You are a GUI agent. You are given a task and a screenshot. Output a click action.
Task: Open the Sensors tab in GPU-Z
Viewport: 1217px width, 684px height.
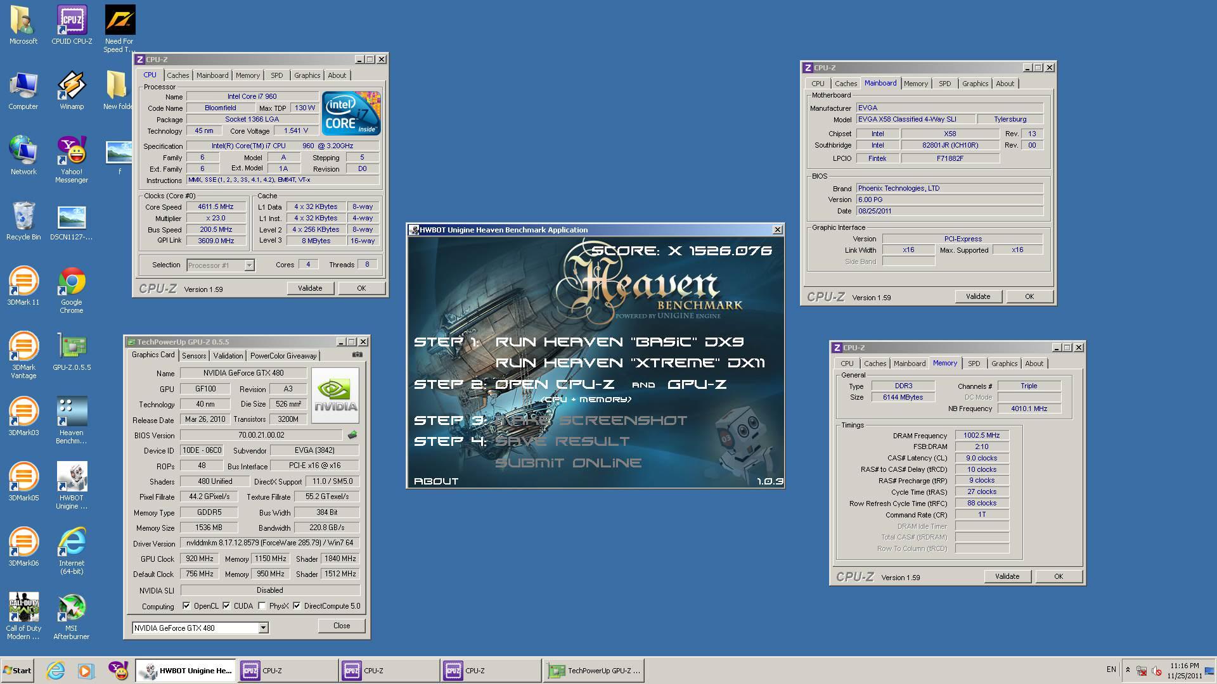coord(194,356)
